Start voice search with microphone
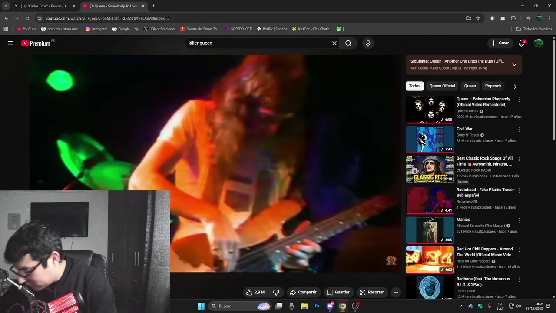Image resolution: width=556 pixels, height=313 pixels. click(368, 43)
